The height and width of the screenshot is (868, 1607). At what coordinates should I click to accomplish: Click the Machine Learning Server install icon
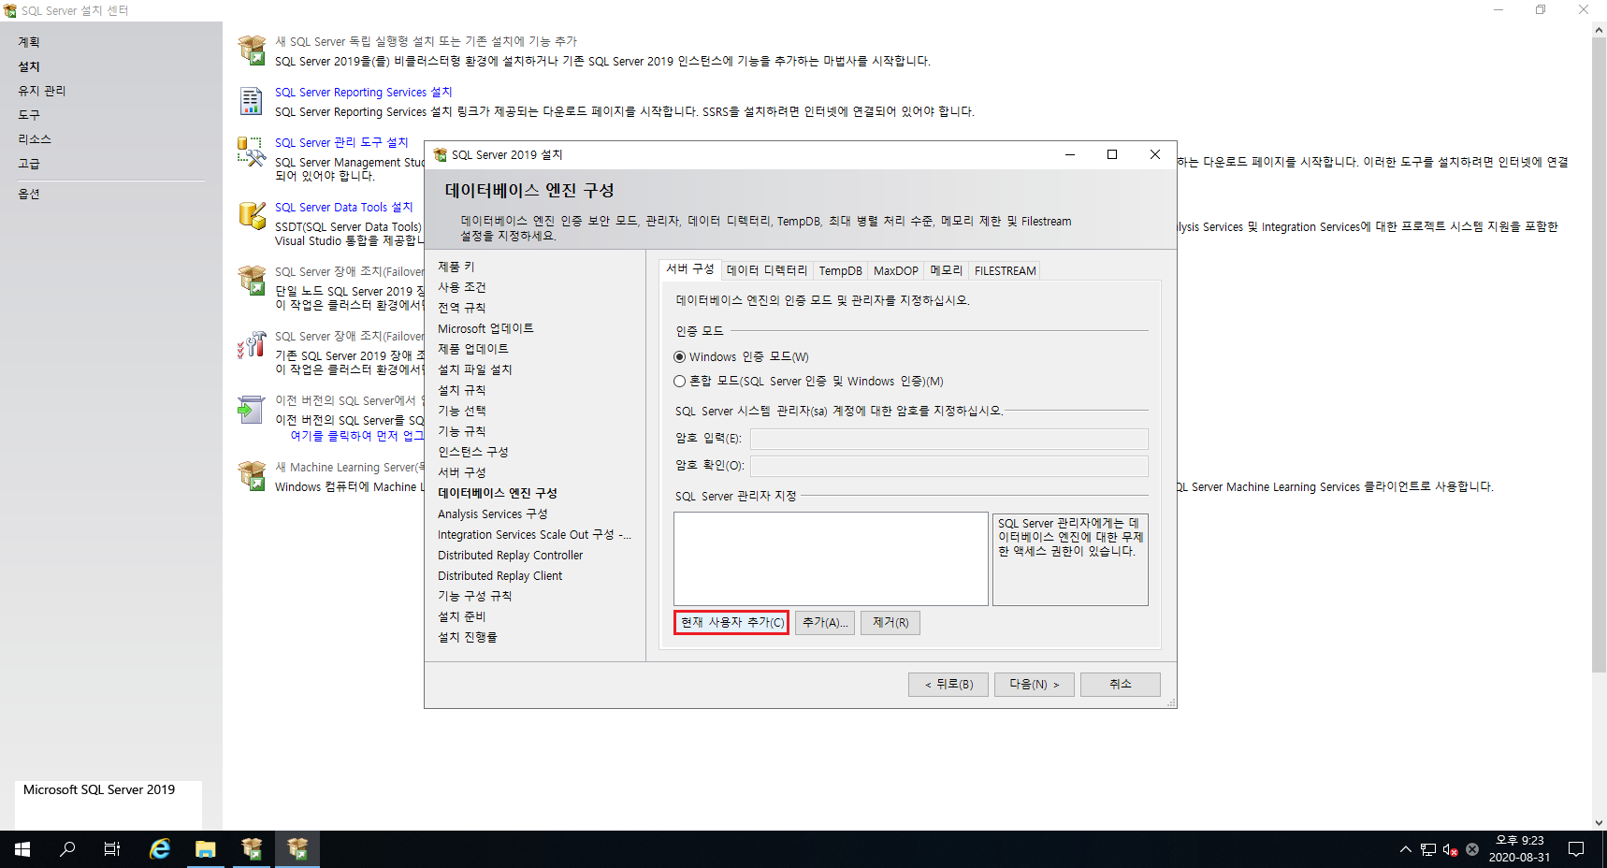(x=252, y=475)
